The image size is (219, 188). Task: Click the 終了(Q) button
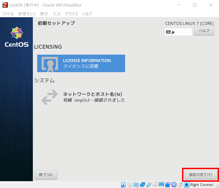coord(46,175)
